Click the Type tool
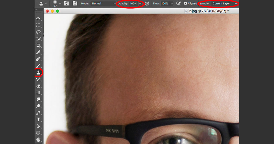 click(x=38, y=119)
